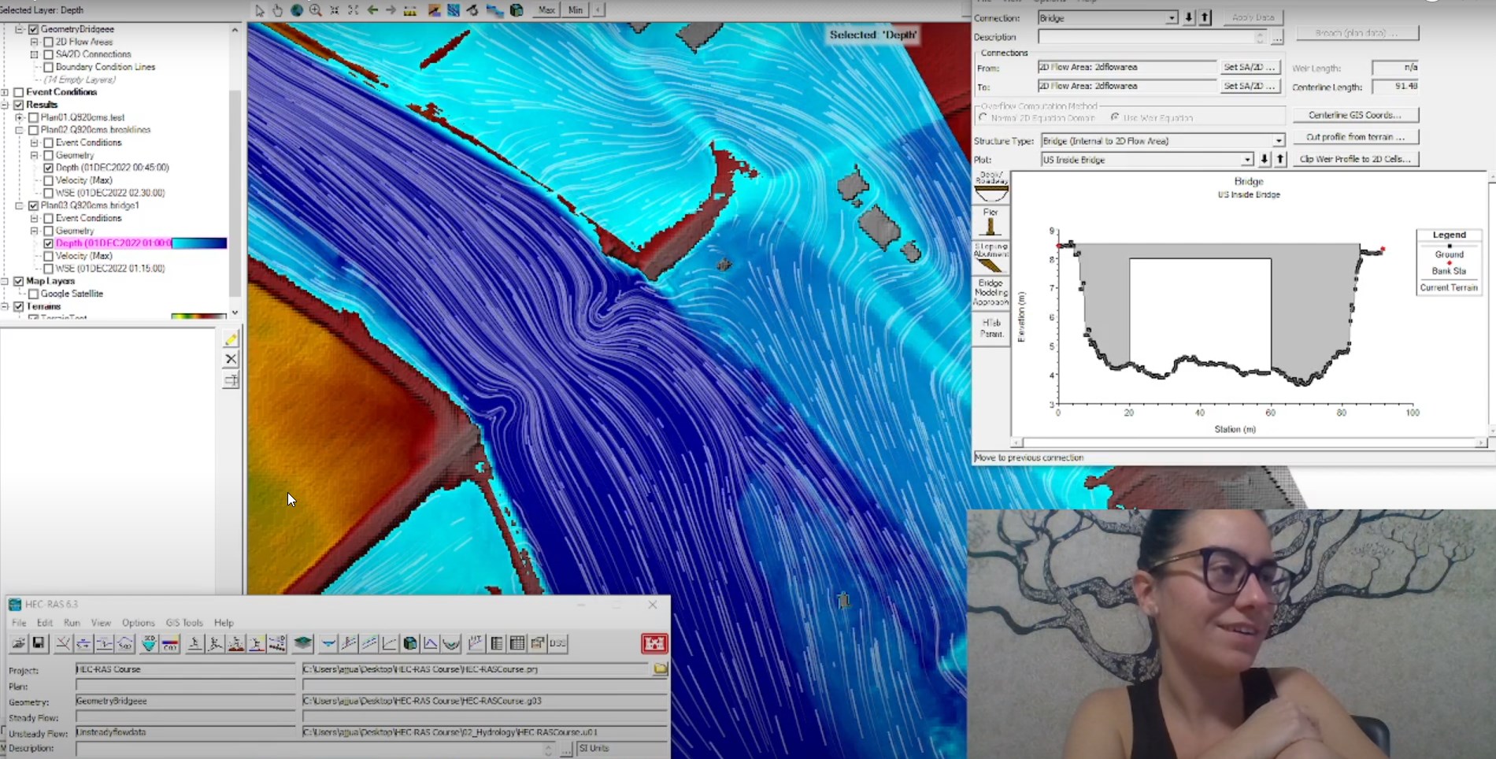Save project with the floppy disk icon
This screenshot has width=1496, height=759.
tap(39, 643)
